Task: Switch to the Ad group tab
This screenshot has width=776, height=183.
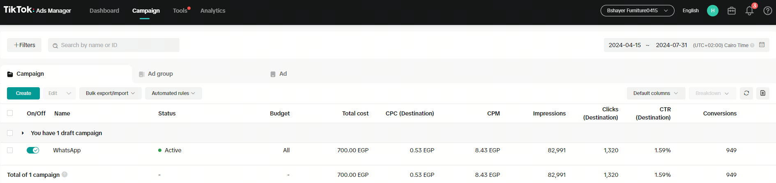Action: (x=160, y=74)
